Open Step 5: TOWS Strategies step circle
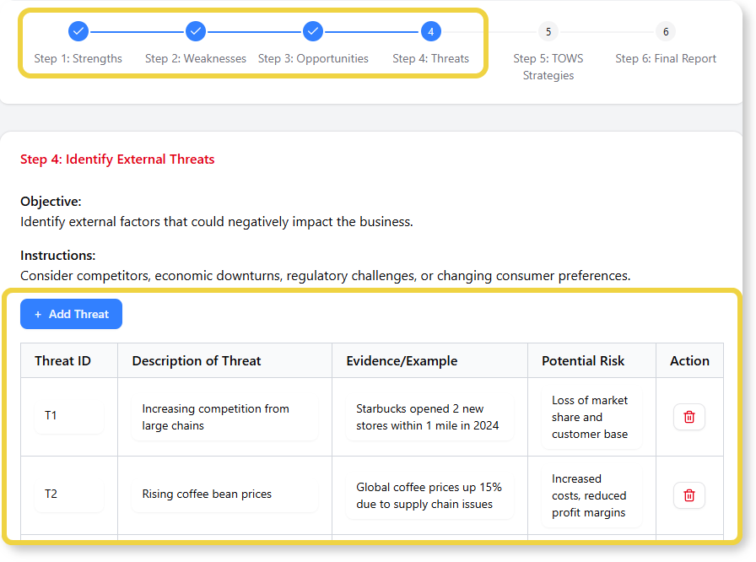The width and height of the screenshot is (756, 562). point(548,30)
